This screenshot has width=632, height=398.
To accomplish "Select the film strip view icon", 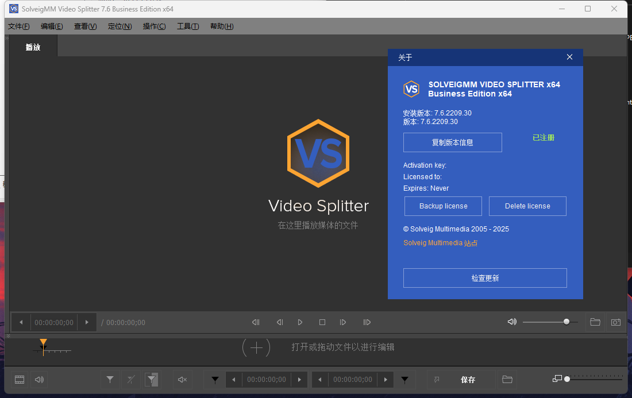I will click(19, 380).
